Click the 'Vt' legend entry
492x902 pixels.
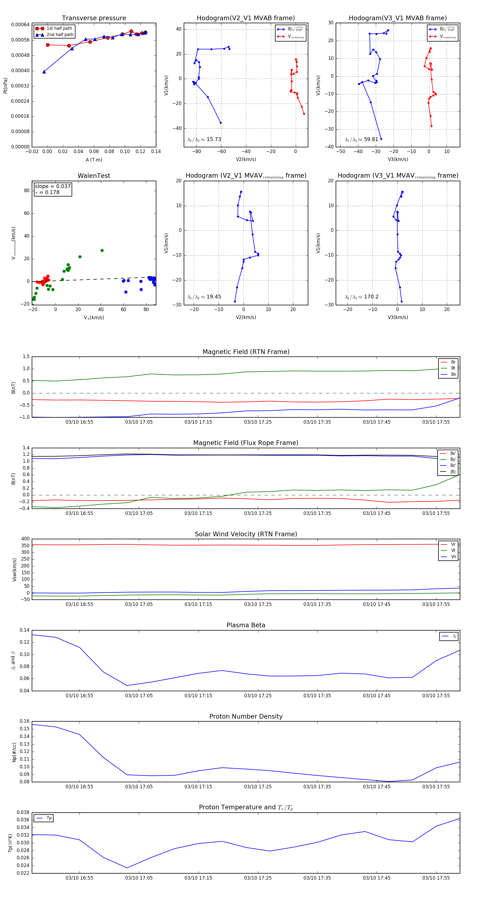click(x=448, y=550)
